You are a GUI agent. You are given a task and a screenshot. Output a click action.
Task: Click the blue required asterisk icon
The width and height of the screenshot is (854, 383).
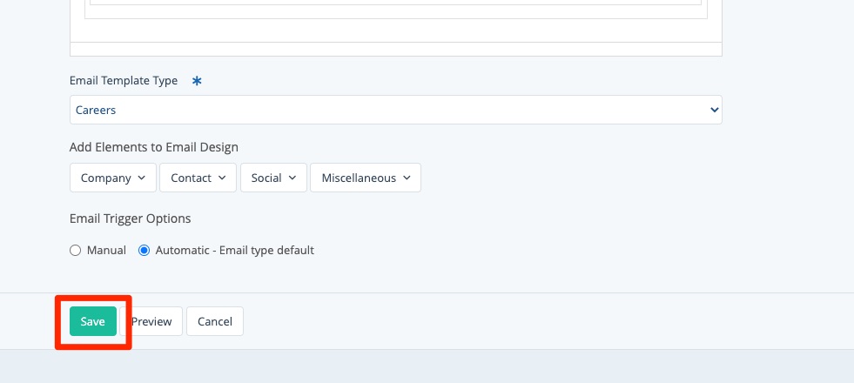click(197, 81)
